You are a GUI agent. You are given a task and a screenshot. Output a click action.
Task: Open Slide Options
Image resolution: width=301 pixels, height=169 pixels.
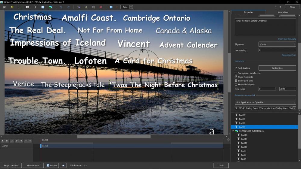(x=33, y=165)
